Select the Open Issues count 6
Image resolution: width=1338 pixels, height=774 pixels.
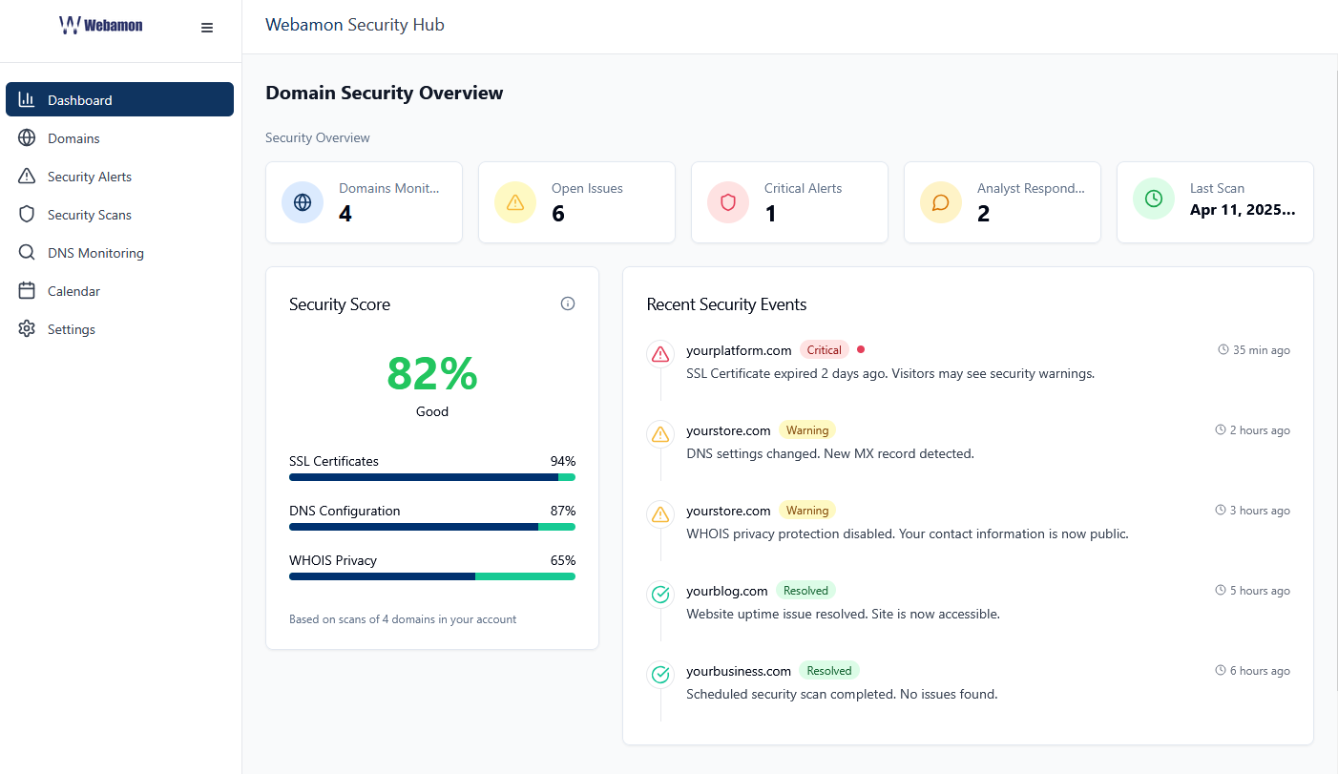[558, 214]
